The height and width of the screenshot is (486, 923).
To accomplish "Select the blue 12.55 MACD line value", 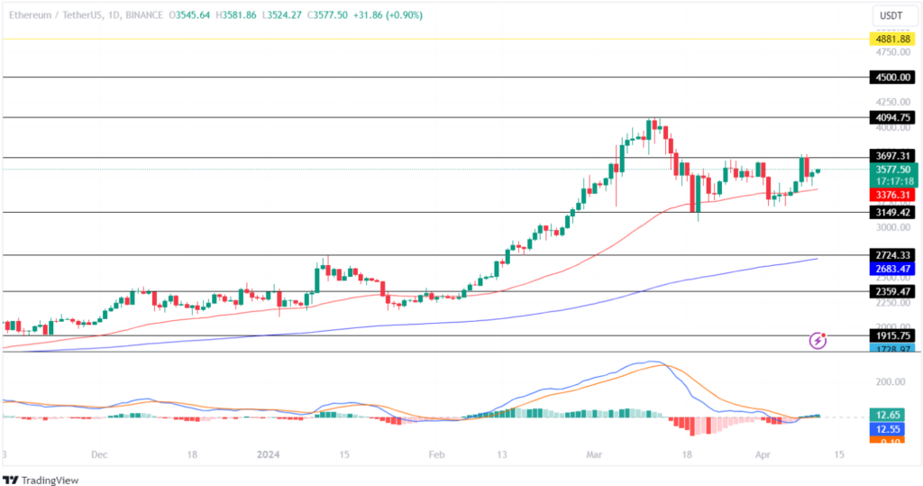I will 892,428.
